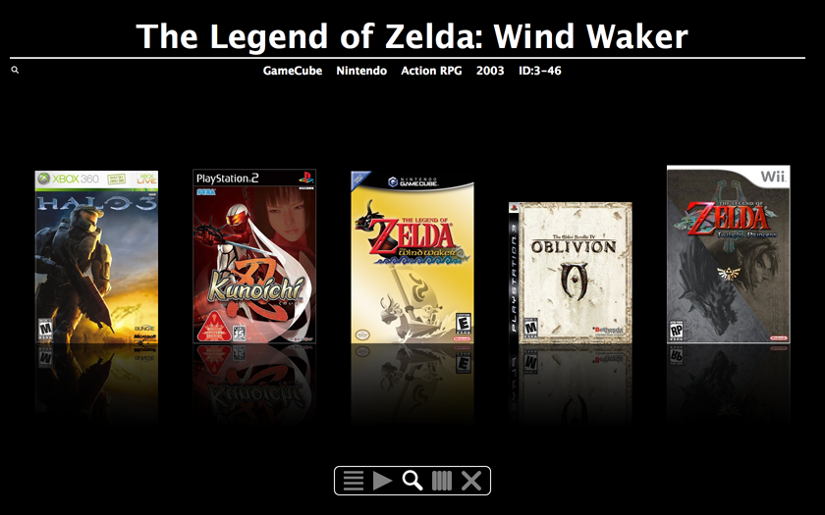Viewport: 825px width, 515px height.
Task: Click the Xbox 360 logo on Halo cover
Action: tap(69, 180)
